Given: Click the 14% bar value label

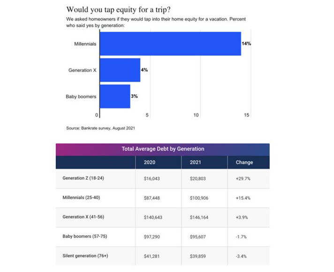Looking at the screenshot, I should point(246,44).
